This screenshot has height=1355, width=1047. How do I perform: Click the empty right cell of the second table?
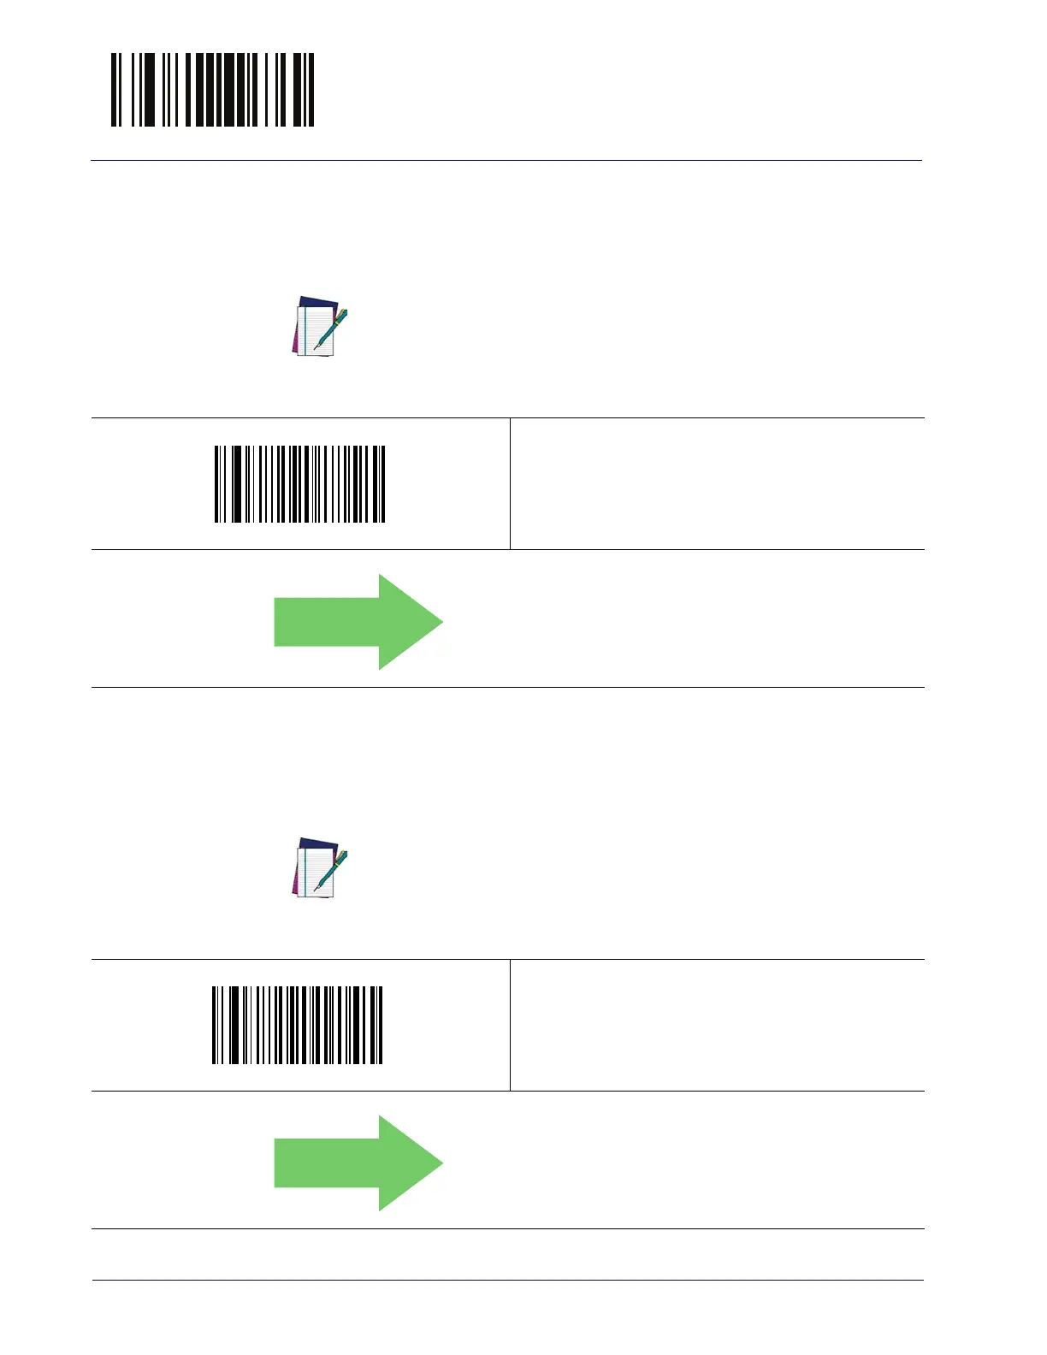(x=718, y=1026)
